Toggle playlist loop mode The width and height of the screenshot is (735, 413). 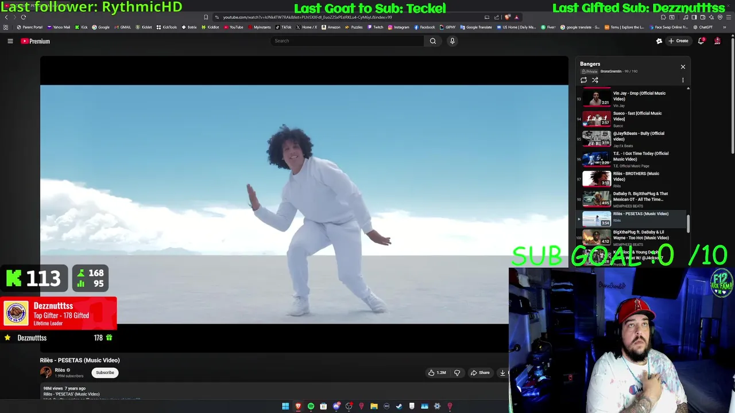tap(584, 80)
